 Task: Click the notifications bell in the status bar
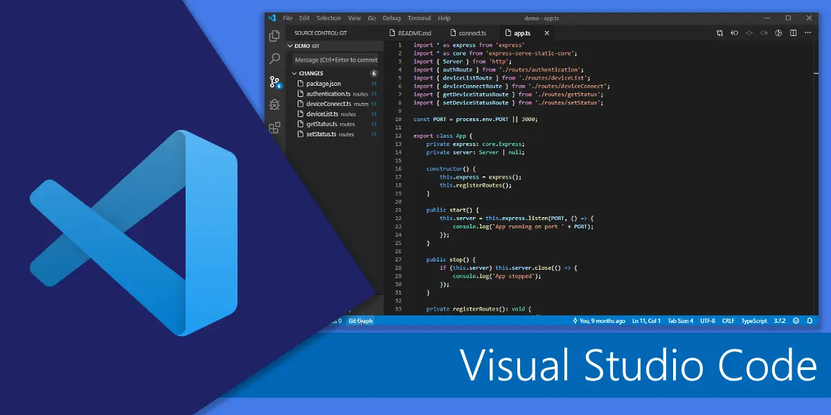click(x=809, y=320)
